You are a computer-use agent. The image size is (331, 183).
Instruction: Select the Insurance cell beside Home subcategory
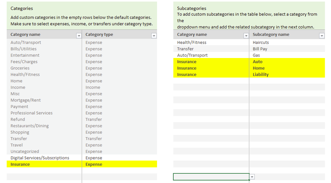(211, 68)
